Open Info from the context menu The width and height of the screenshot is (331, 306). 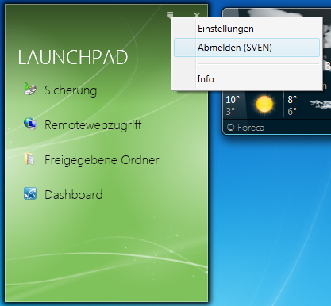[247, 79]
